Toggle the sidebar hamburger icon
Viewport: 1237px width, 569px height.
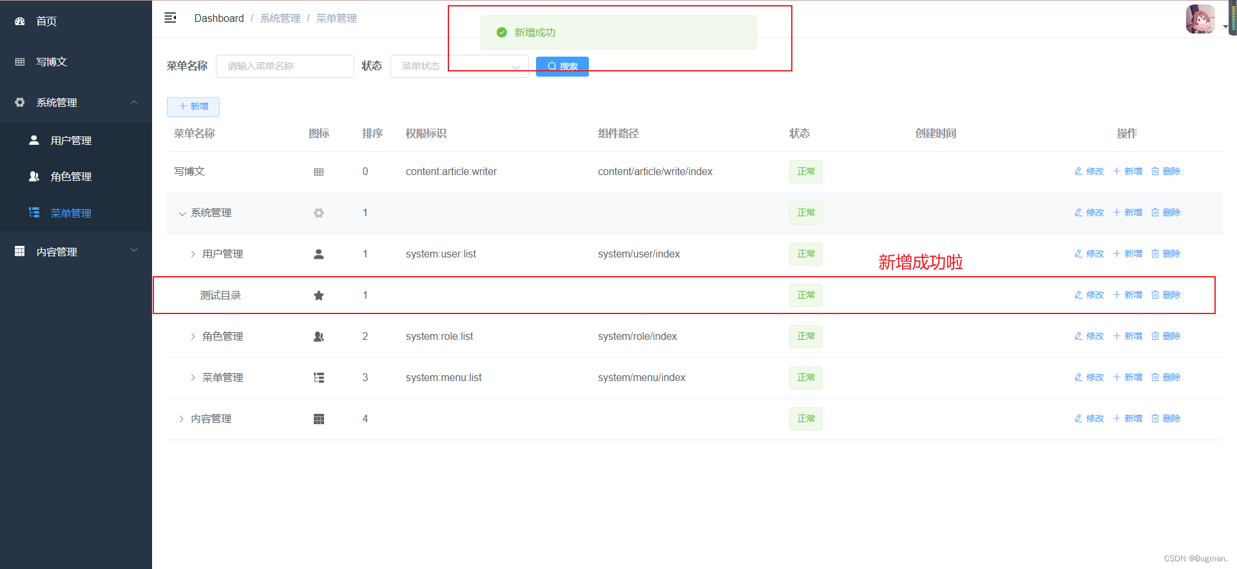[170, 18]
